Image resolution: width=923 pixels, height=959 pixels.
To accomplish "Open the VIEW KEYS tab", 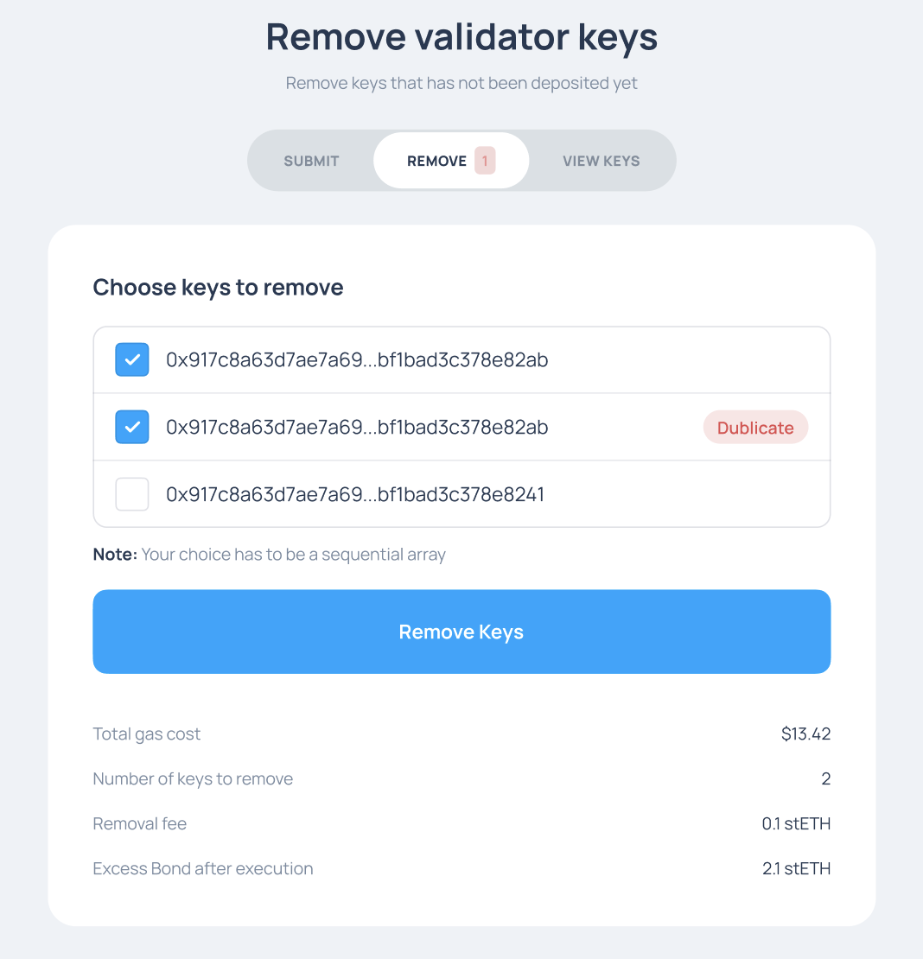I will click(601, 161).
